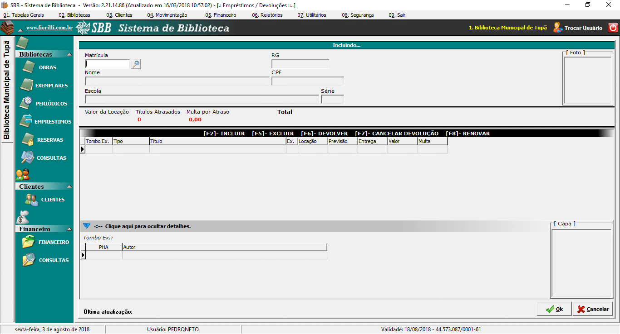Open the 06. Relatórios menu
The height and width of the screenshot is (334, 620).
click(x=267, y=15)
